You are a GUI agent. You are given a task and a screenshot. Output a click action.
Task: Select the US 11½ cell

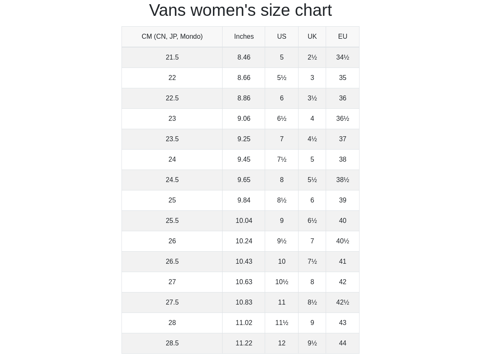tap(282, 323)
